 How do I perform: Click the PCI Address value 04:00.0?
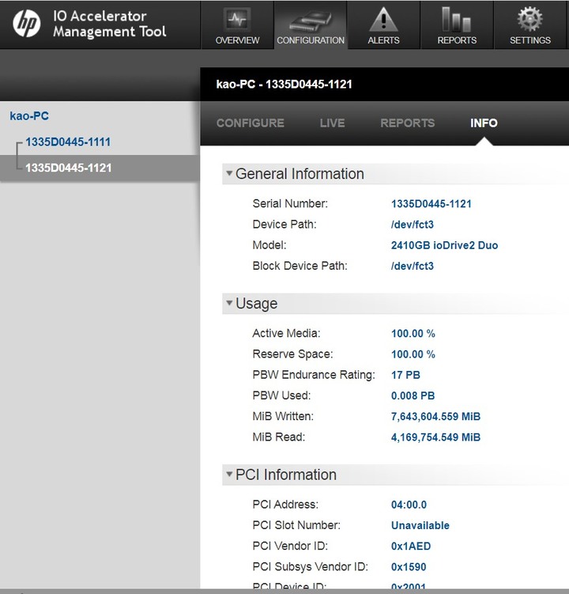click(x=409, y=505)
